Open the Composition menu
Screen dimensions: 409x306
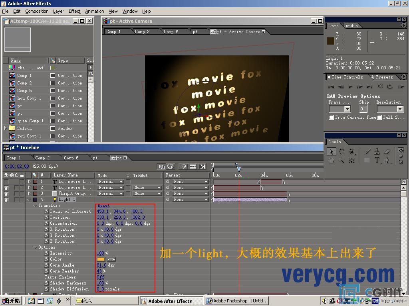coord(37,11)
